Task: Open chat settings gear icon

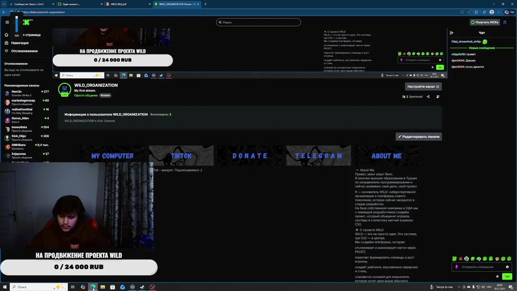Action: [x=497, y=276]
